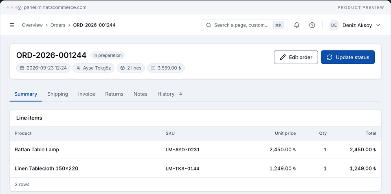Viewport: 391px width, 194px height.
Task: Click the lock icon in address bar
Action: click(20, 7)
